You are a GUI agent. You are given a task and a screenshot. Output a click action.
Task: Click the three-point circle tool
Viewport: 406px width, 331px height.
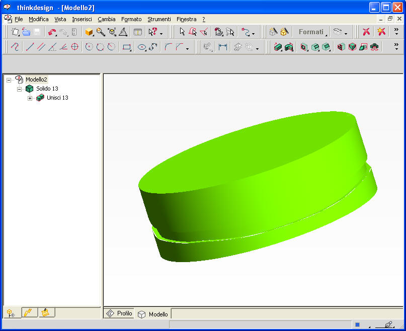pos(100,47)
